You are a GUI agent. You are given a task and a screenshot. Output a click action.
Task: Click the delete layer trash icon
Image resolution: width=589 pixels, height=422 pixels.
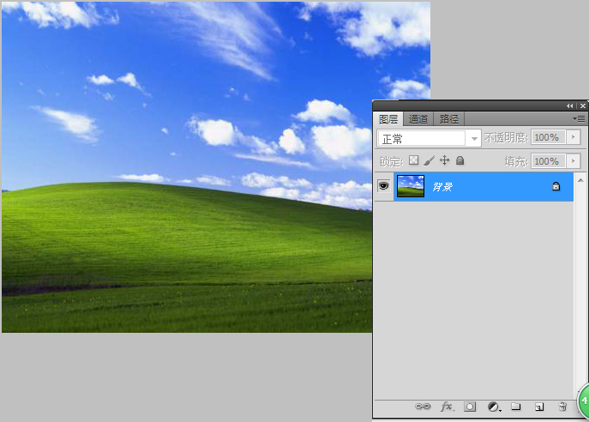point(562,407)
